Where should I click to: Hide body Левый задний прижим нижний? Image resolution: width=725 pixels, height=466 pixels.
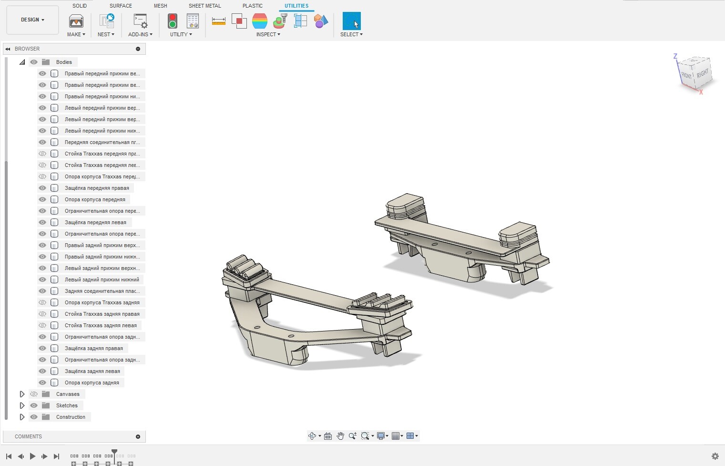pos(42,280)
